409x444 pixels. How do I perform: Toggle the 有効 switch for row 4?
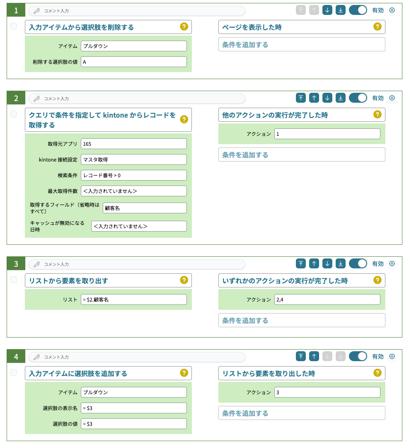[x=358, y=356]
